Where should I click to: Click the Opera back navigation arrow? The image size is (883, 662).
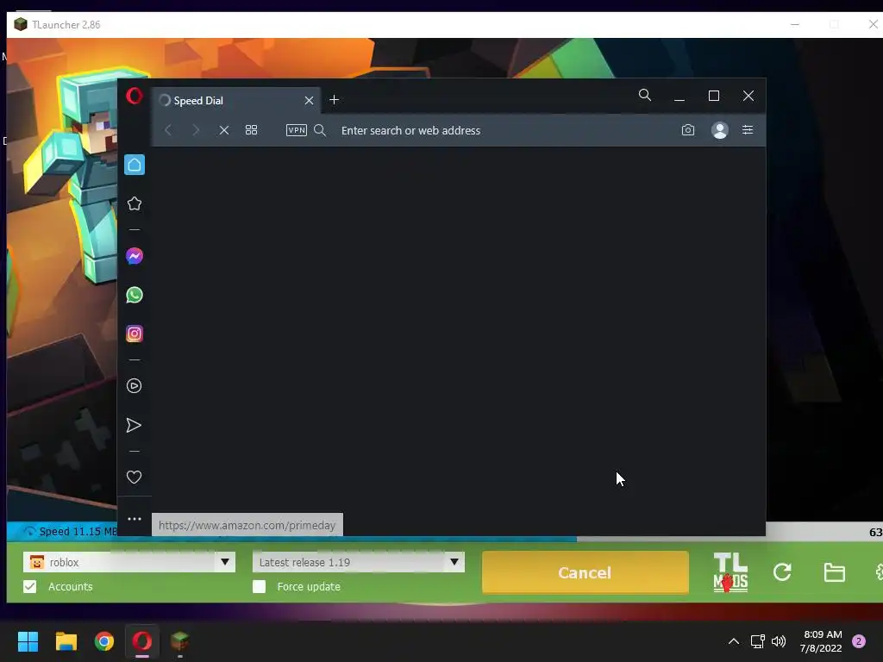168,131
